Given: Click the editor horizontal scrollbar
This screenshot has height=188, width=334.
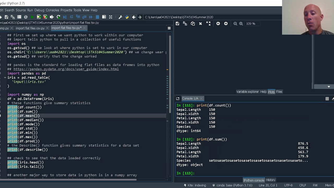Looking at the screenshot, I should 68,179.
